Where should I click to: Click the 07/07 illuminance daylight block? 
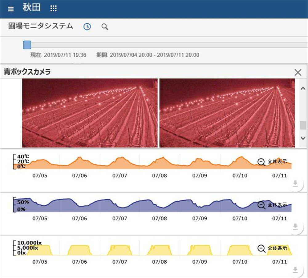[x=120, y=250]
